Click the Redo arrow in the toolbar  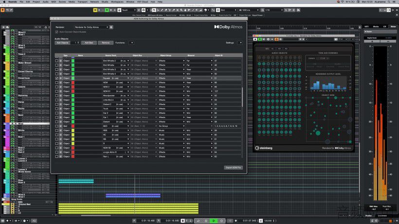coord(11,10)
